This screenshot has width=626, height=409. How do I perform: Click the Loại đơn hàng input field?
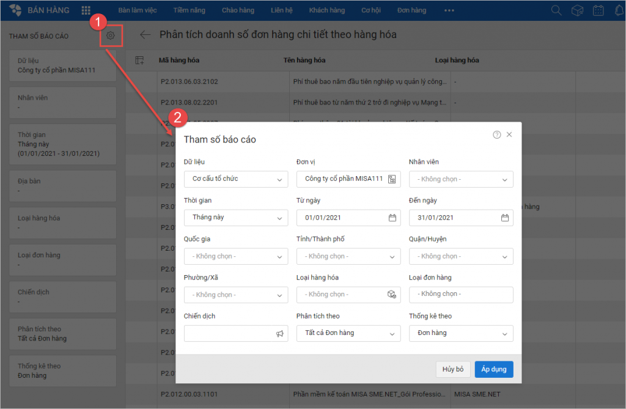point(461,294)
